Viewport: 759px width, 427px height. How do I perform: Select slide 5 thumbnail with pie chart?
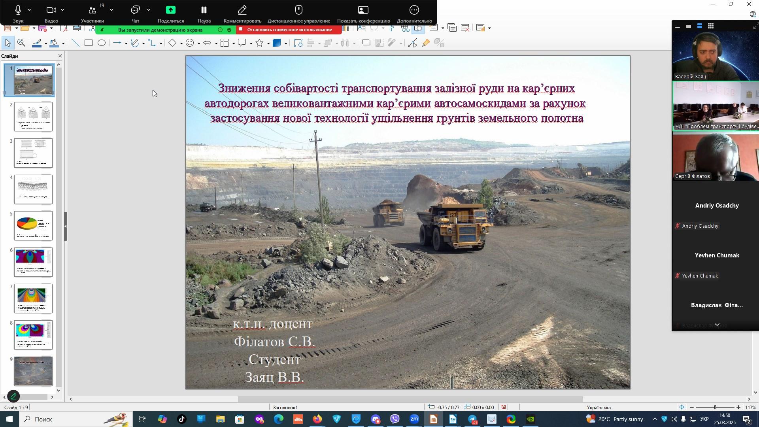[33, 225]
